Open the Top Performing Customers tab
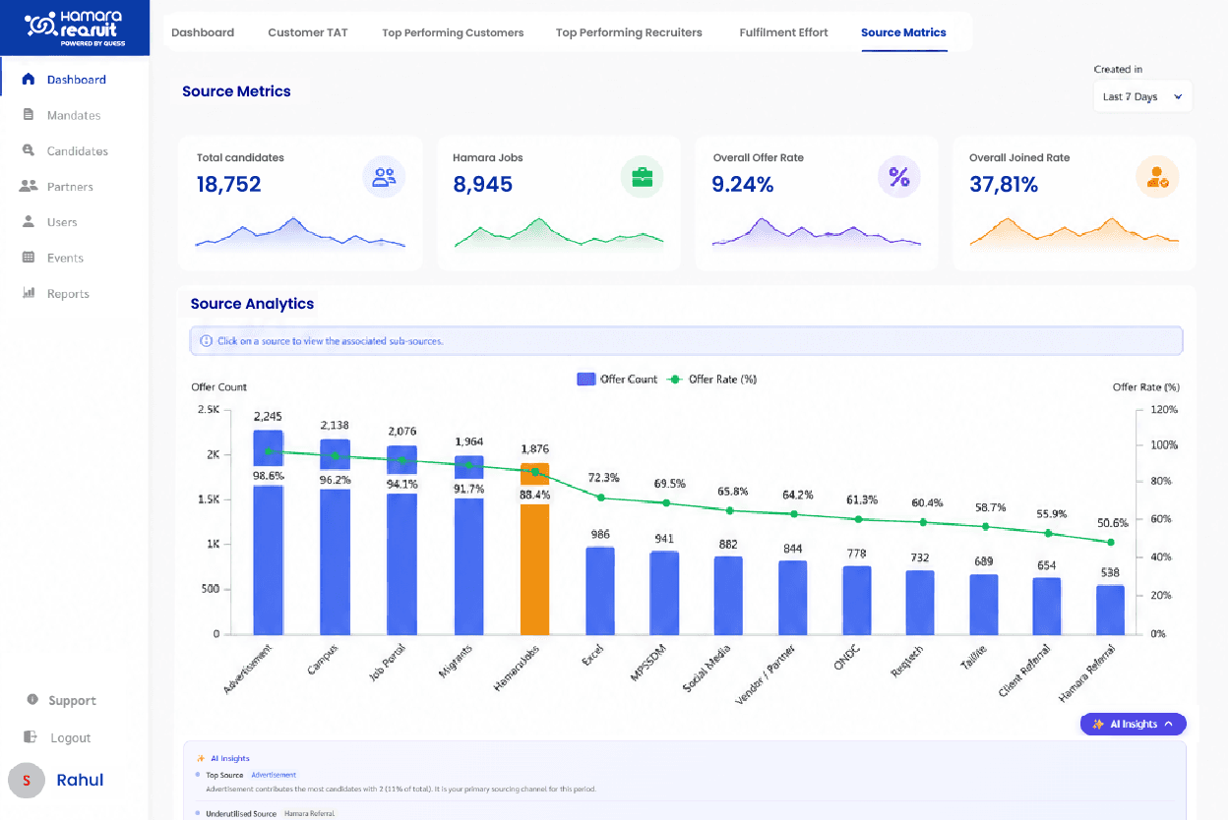 point(453,32)
